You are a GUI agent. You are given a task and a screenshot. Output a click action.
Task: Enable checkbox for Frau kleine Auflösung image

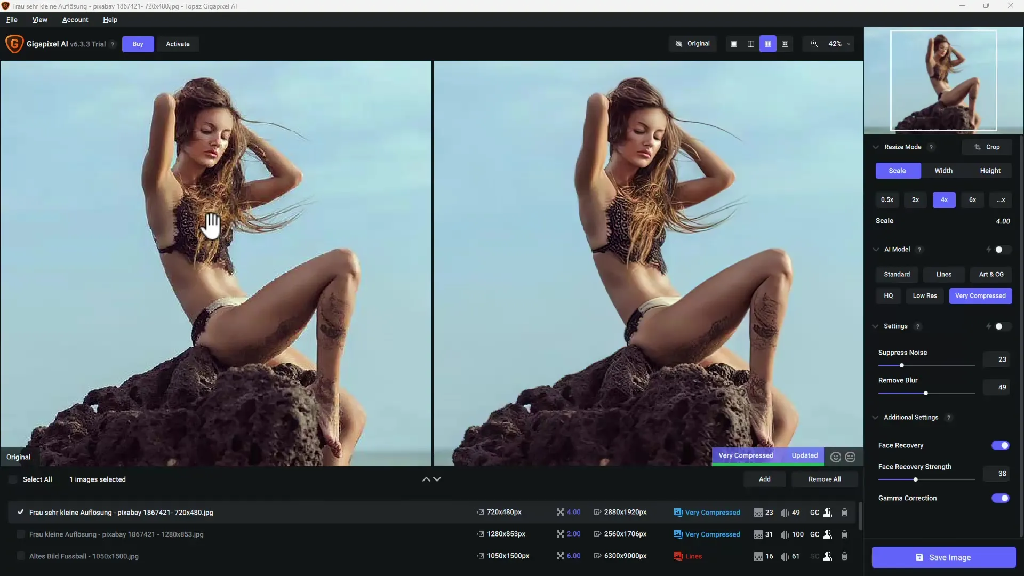[20, 534]
